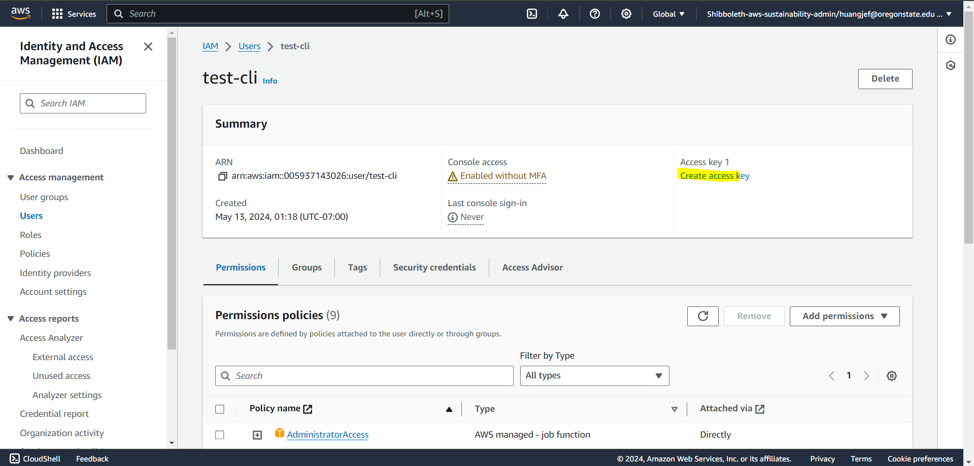This screenshot has height=466, width=974.
Task: Open User groups in the sidebar
Action: click(44, 197)
